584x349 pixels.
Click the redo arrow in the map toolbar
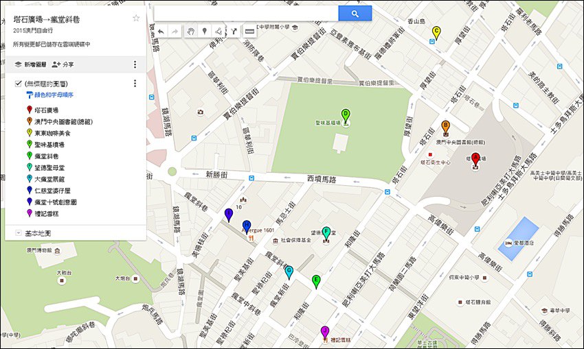(x=175, y=31)
